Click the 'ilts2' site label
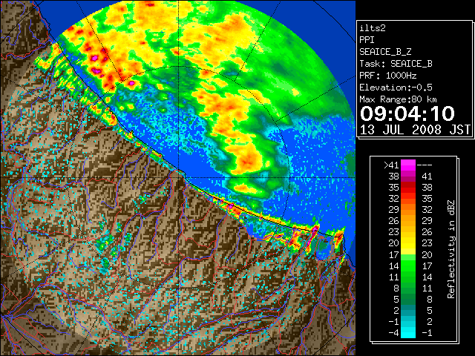Viewport: 475px width, 356px height. tap(373, 28)
